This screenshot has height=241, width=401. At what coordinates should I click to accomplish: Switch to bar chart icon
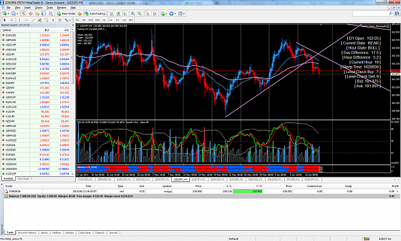(x=112, y=13)
